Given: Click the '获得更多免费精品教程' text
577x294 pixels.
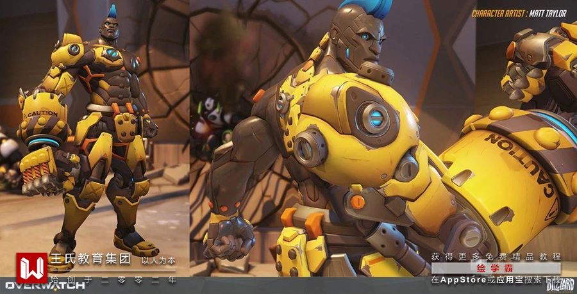Looking at the screenshot, I should click(x=496, y=256).
